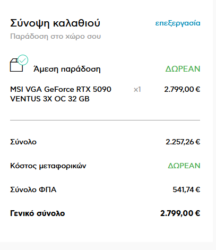This screenshot has width=216, height=250.
Task: Click the VENTUS 3X OC 32 GB line
Action: coord(50,99)
